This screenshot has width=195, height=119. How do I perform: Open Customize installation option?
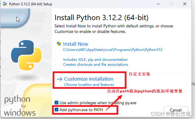pyautogui.click(x=89, y=79)
